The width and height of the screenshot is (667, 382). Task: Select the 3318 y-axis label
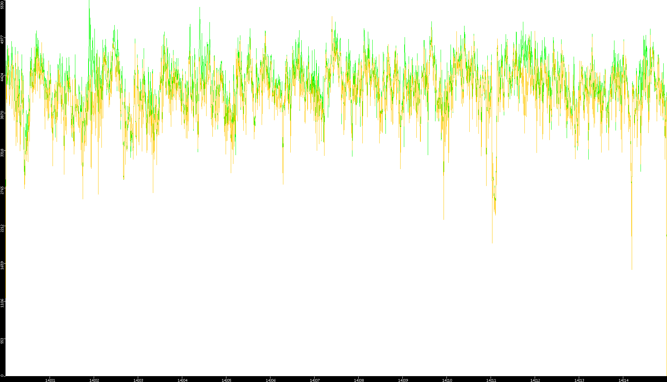tap(3, 153)
